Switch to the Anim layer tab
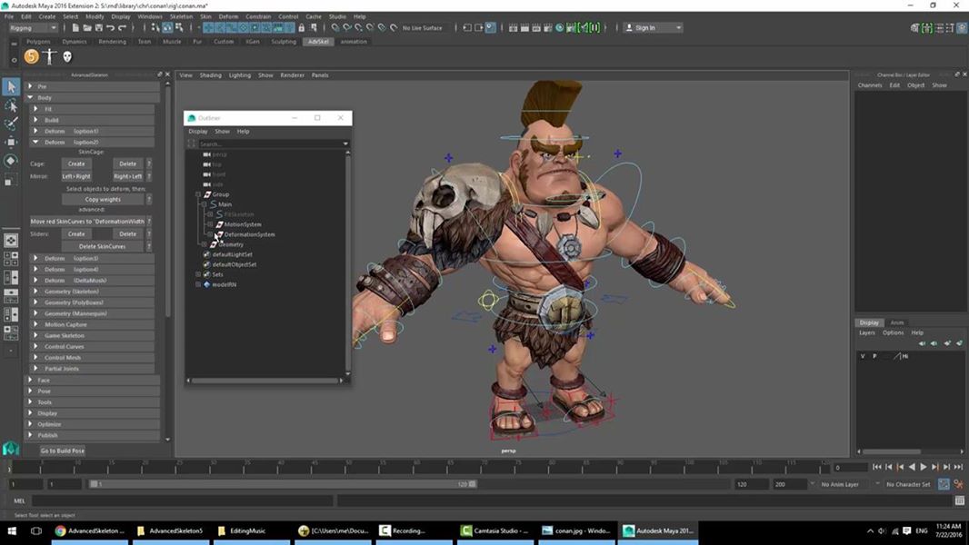This screenshot has height=545, width=969. pos(896,322)
